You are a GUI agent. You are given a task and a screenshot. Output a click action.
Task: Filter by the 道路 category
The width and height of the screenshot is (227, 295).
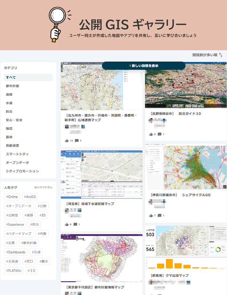coord(9,94)
